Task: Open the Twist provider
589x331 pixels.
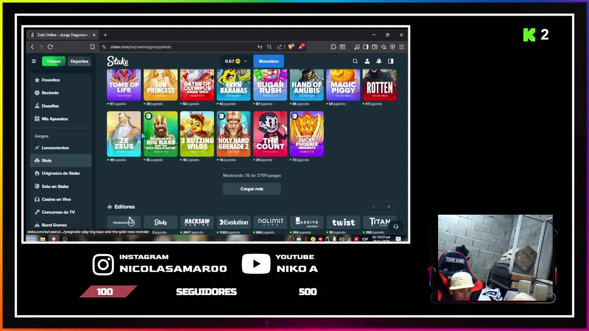Action: [343, 223]
